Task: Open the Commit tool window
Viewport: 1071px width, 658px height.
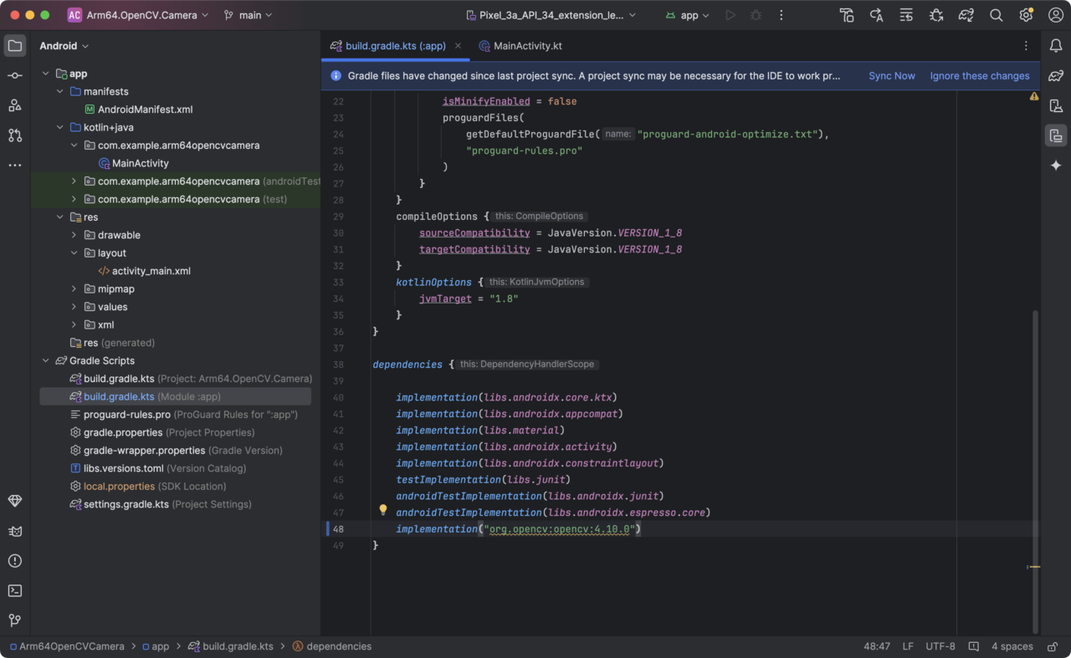Action: click(x=14, y=75)
